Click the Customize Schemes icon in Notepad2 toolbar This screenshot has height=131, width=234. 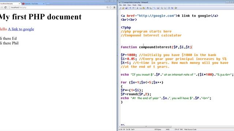(172, 8)
